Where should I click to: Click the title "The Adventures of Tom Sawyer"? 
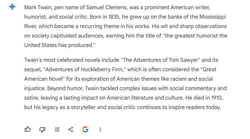pos(161,60)
